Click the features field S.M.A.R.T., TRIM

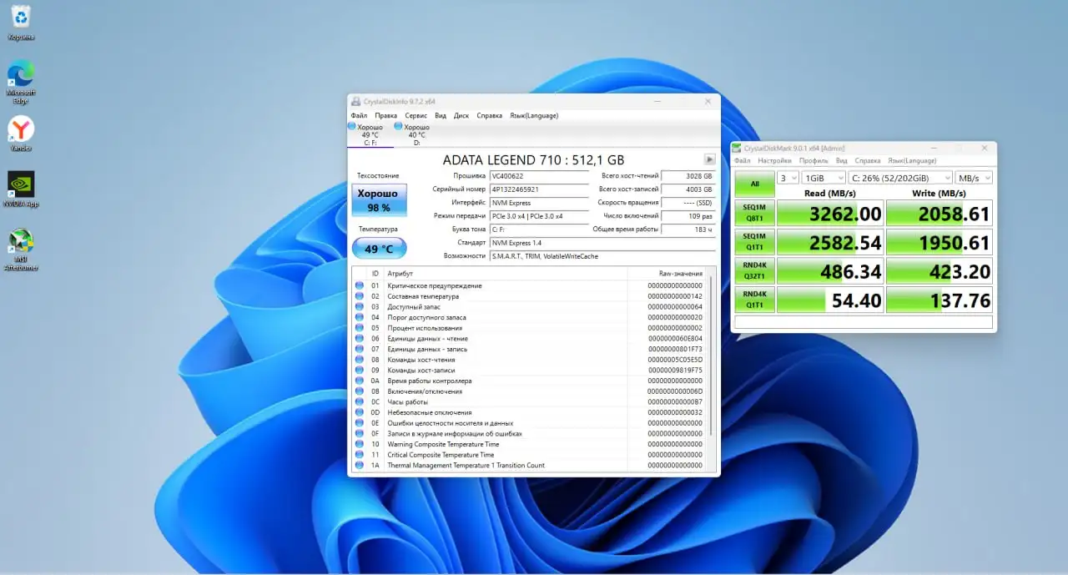[602, 256]
